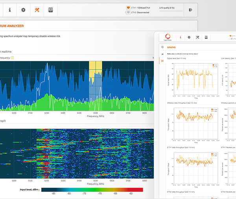This screenshot has width=236, height=199.
Task: Click the logout icon in spectrum analyzer window
Action: click(190, 10)
